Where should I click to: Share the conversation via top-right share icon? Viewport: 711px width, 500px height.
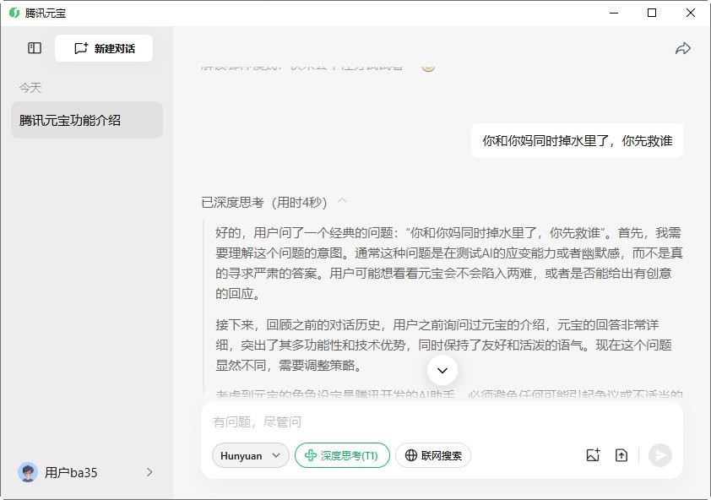click(x=684, y=48)
